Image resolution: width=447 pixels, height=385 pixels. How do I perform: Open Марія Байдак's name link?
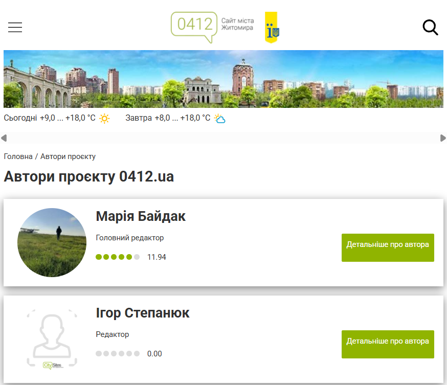coord(141,216)
